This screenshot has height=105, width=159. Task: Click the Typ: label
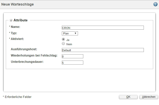pyautogui.click(x=14, y=33)
